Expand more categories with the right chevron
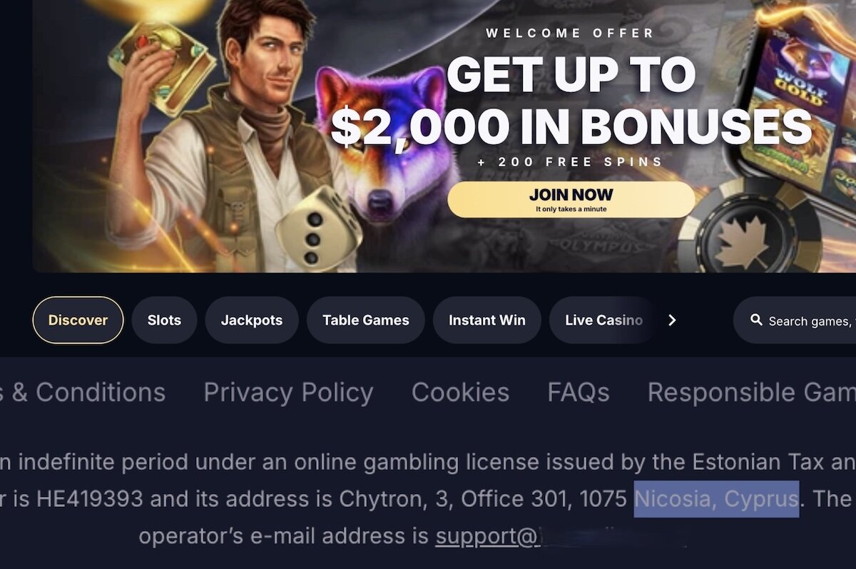856x569 pixels. point(671,321)
